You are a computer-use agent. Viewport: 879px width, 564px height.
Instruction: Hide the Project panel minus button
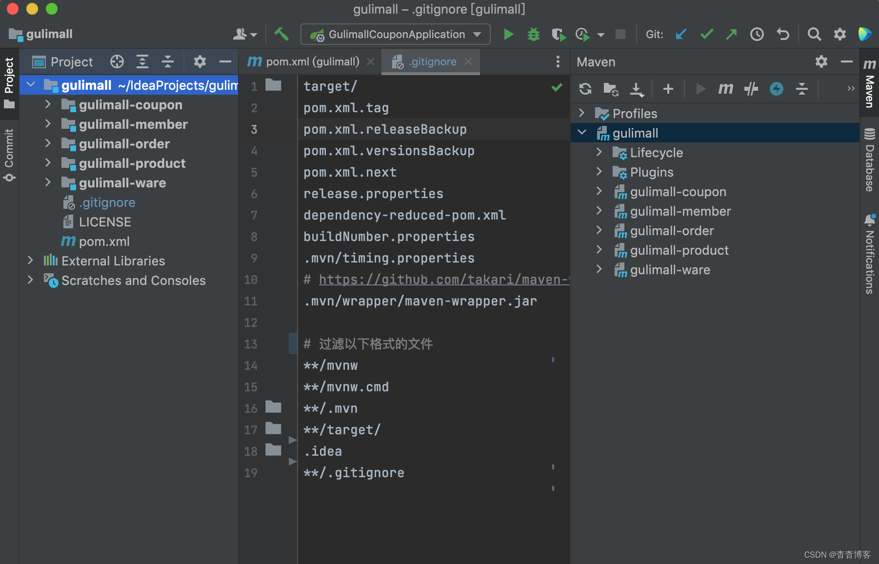click(x=225, y=61)
